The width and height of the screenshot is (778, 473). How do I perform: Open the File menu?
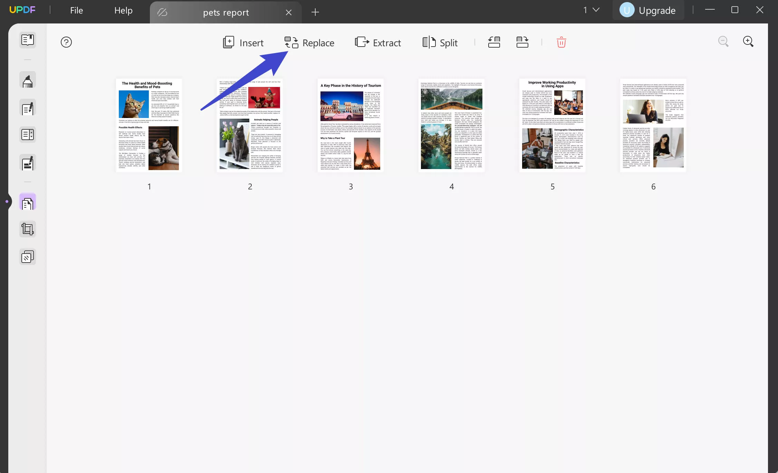coord(76,10)
